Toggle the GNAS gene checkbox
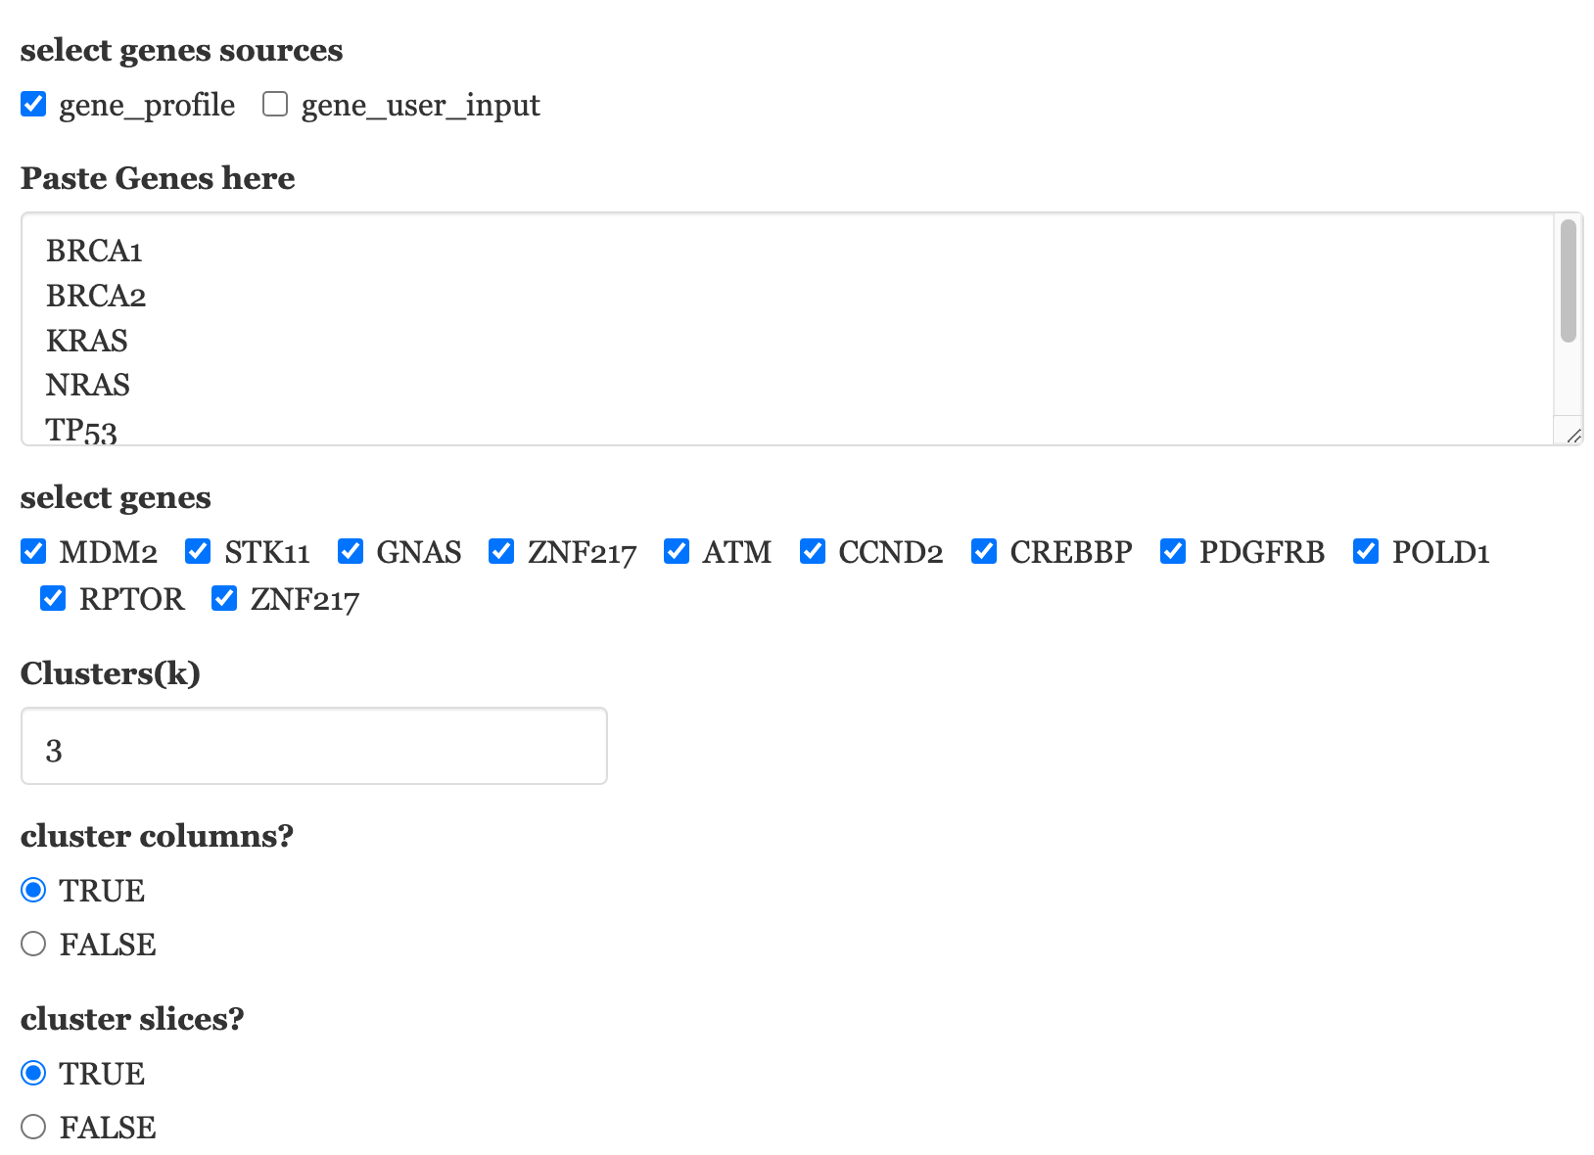Screen dimensions: 1594x1155 (351, 551)
